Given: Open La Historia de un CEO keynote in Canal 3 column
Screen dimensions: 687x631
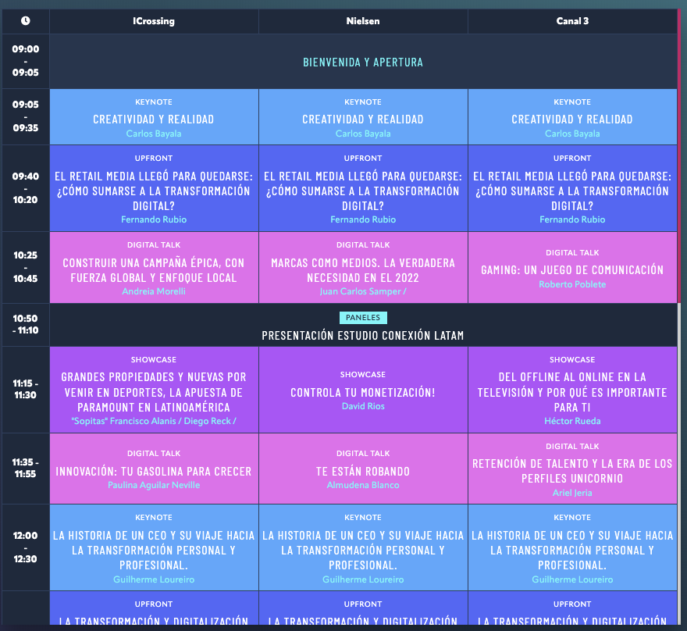Looking at the screenshot, I should point(572,547).
